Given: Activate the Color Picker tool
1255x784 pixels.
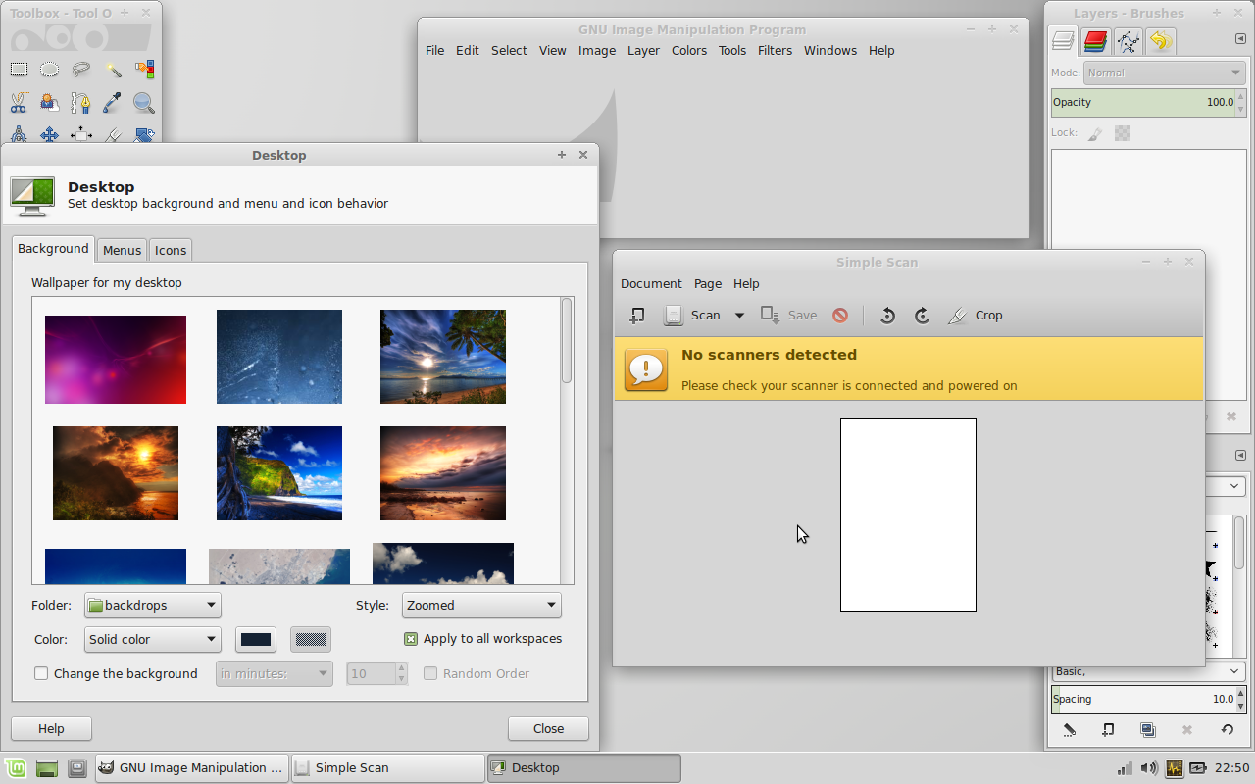Looking at the screenshot, I should click(113, 102).
